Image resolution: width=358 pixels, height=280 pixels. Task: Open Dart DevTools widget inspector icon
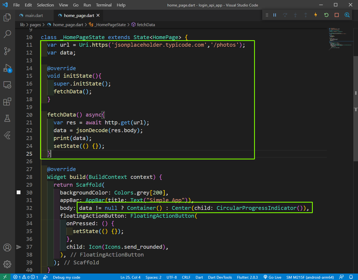[347, 15]
